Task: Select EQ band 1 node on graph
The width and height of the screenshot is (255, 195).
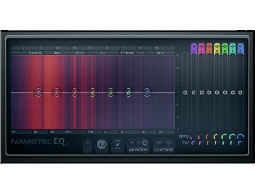Action: 38,92
